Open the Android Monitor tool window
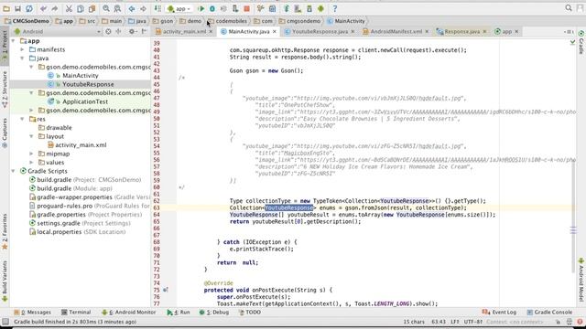 [128, 313]
